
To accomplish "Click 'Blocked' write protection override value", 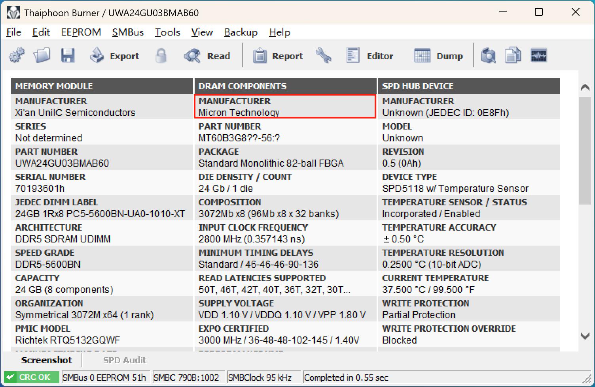I will 400,340.
